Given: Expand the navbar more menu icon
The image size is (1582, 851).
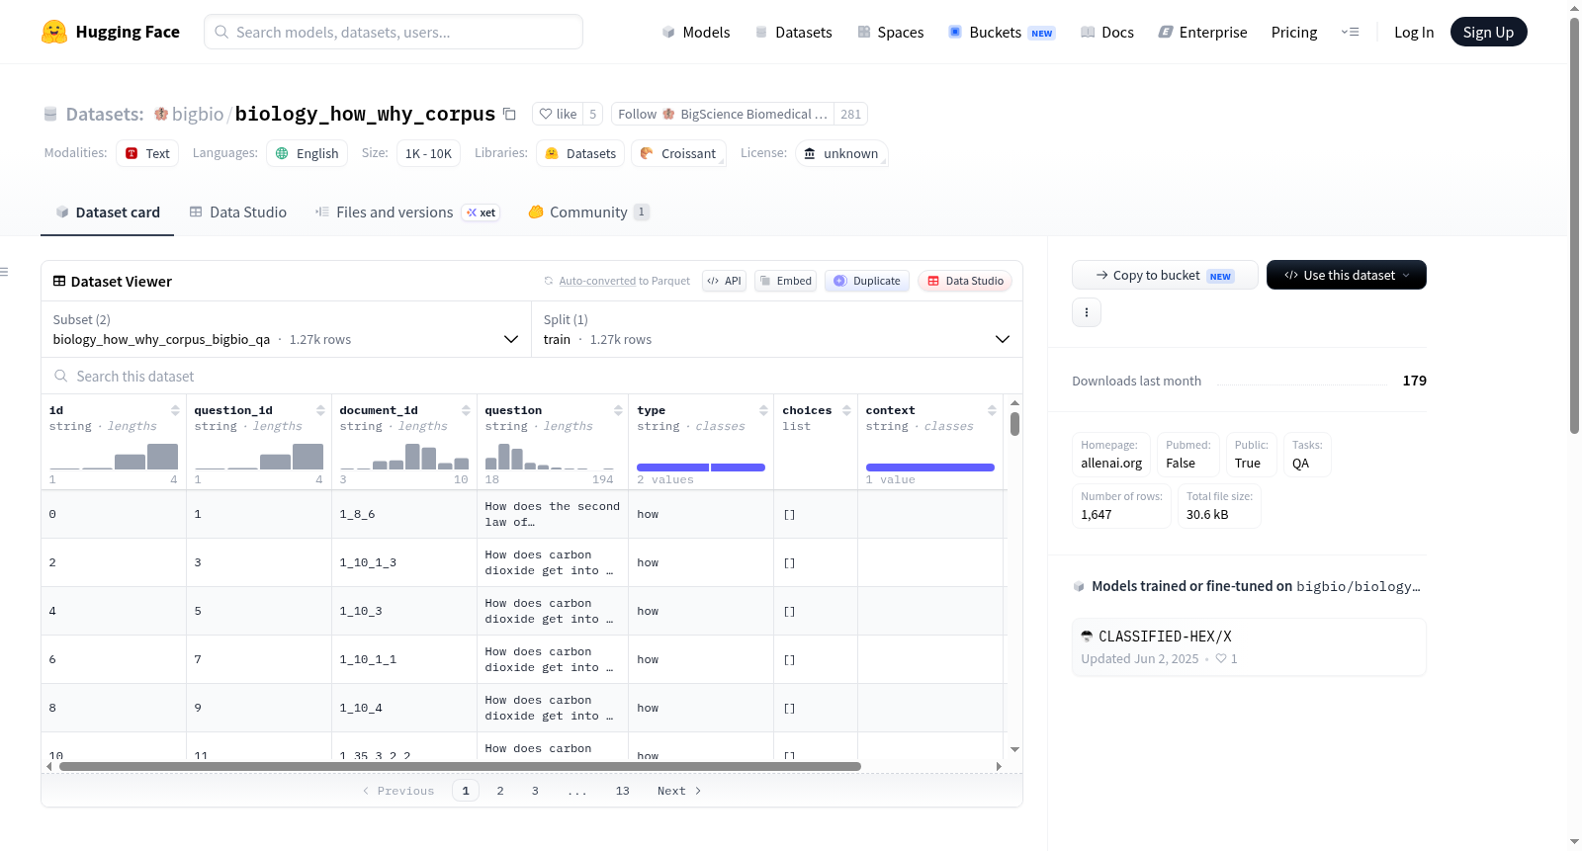Looking at the screenshot, I should tap(1350, 32).
